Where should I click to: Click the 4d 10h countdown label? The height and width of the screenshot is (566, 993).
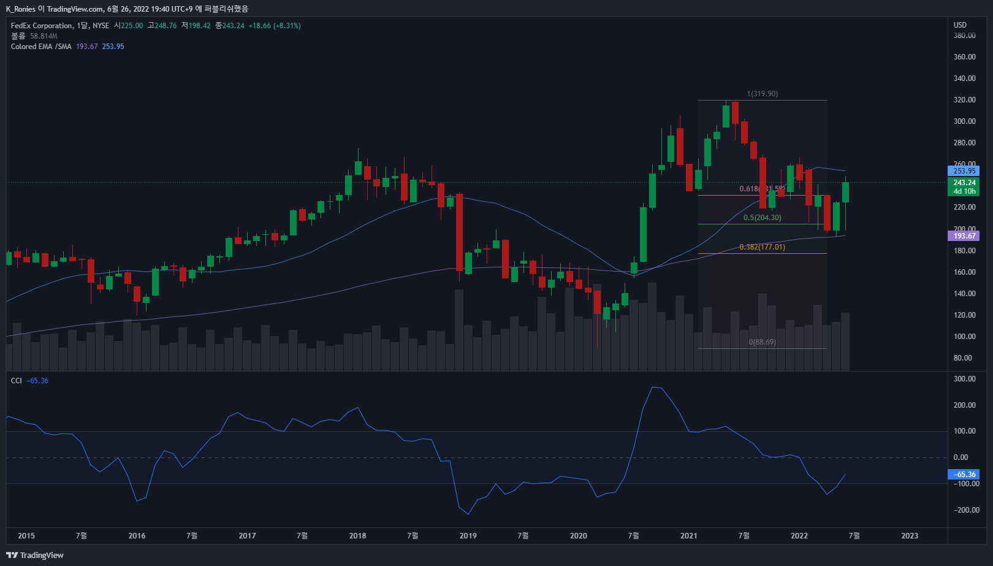click(964, 191)
